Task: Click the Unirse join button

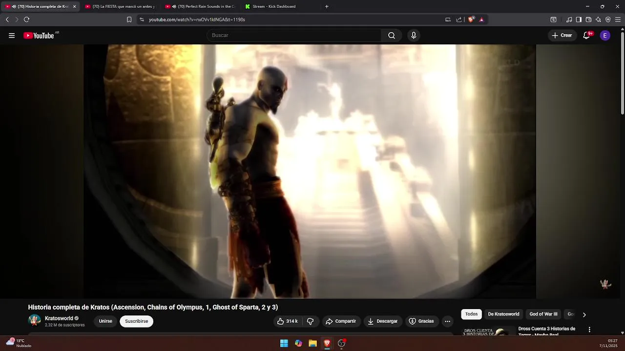Action: point(105,321)
